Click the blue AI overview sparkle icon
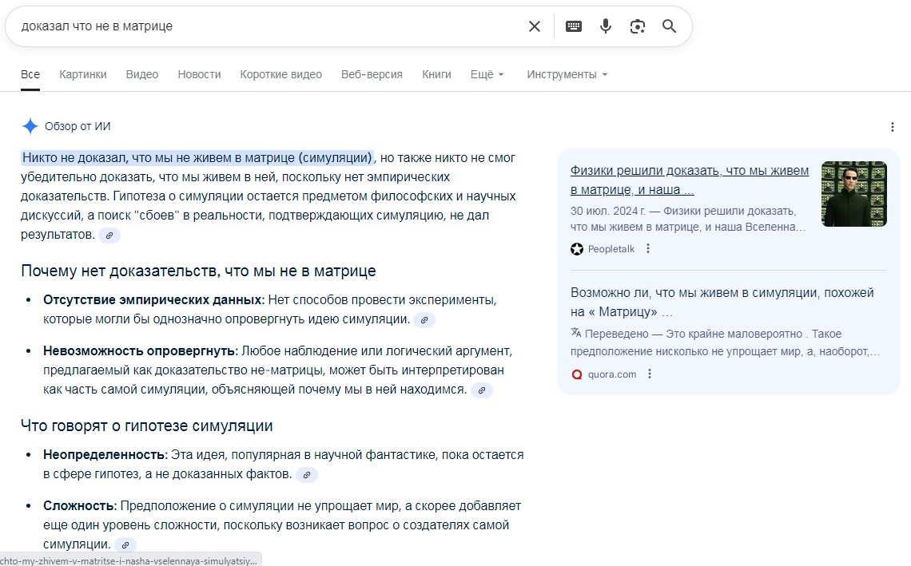 coord(30,126)
